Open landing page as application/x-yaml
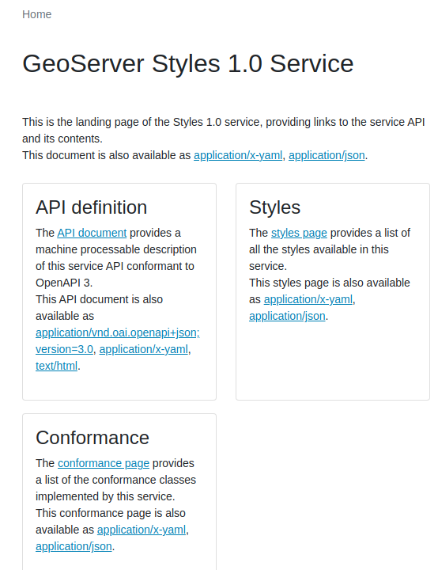The height and width of the screenshot is (570, 438). click(x=238, y=155)
